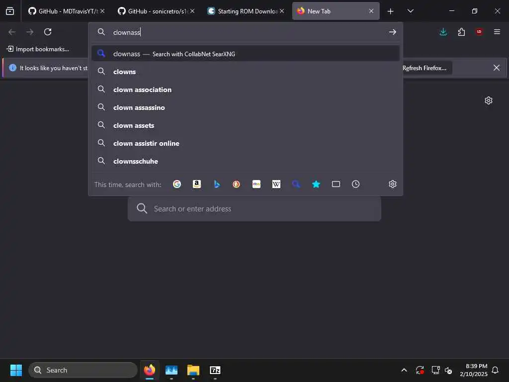Click the taskbar Search box

click(x=83, y=370)
